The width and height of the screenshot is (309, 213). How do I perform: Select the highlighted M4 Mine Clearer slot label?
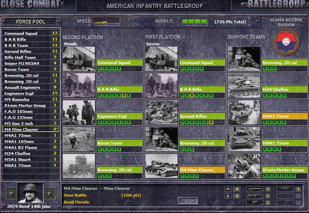tap(202, 170)
